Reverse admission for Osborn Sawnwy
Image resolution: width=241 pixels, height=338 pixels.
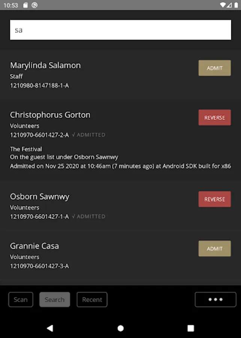pyautogui.click(x=214, y=199)
